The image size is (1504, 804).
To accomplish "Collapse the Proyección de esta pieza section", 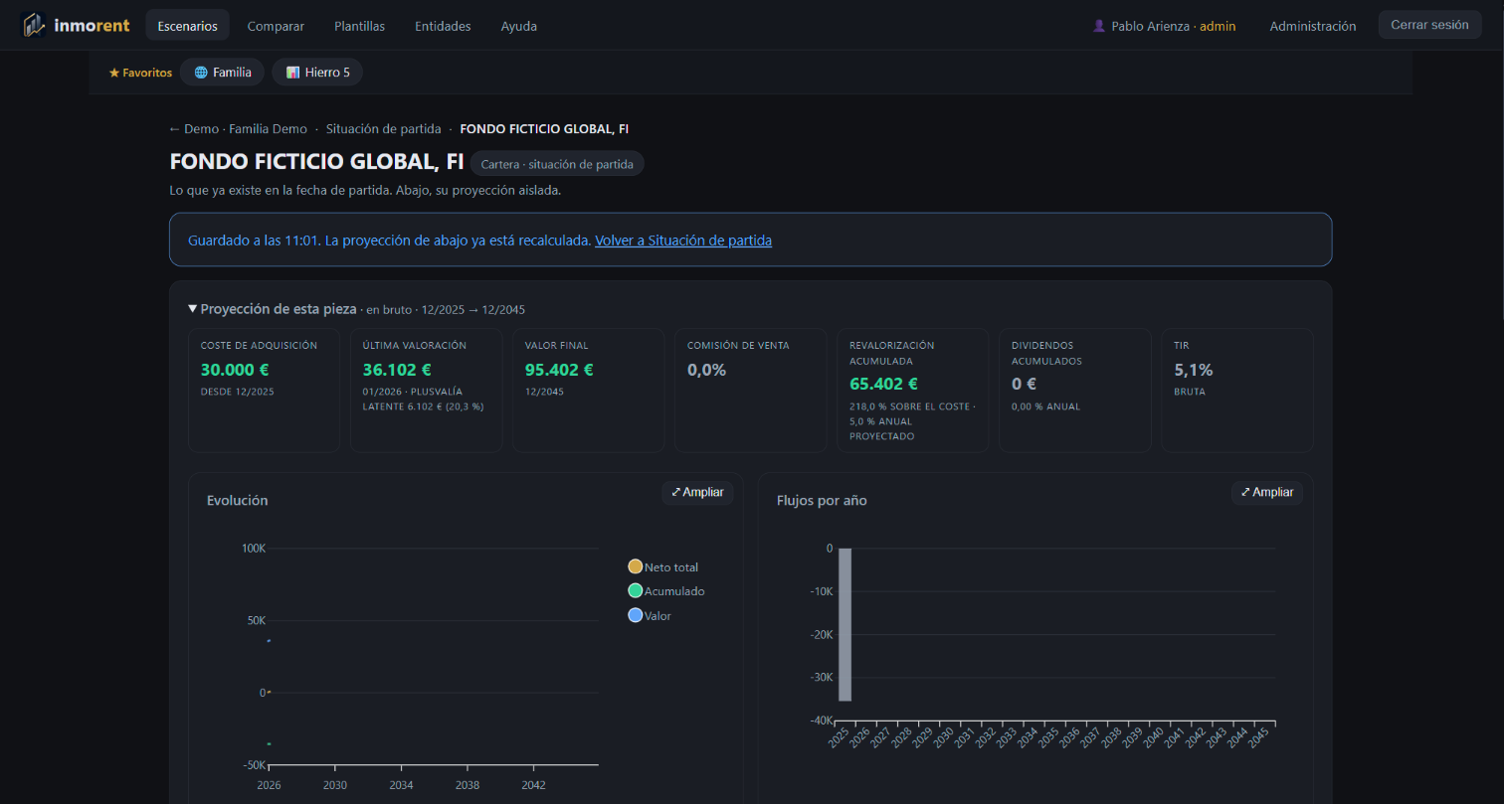I will click(193, 309).
